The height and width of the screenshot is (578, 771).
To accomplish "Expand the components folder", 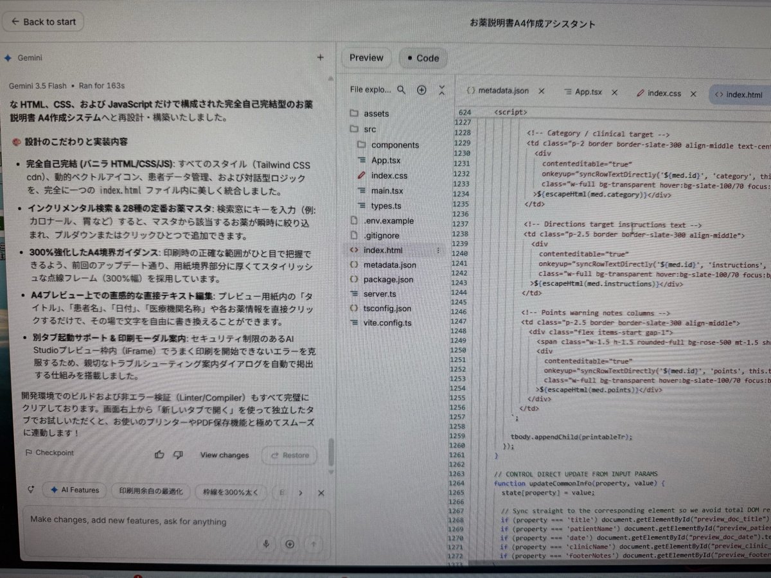I will tap(394, 145).
